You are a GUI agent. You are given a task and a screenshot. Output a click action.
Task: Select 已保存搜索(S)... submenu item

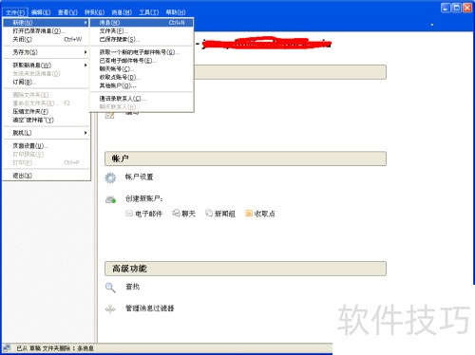142,39
